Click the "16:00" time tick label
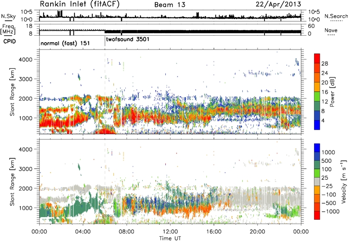 (214, 232)
